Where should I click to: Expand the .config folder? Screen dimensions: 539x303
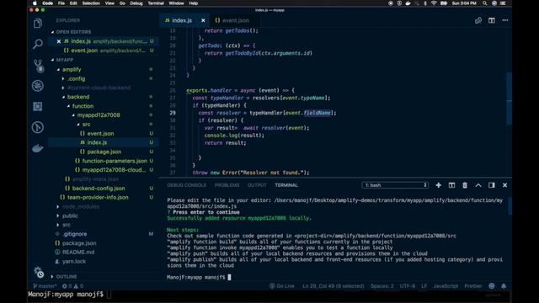point(76,78)
